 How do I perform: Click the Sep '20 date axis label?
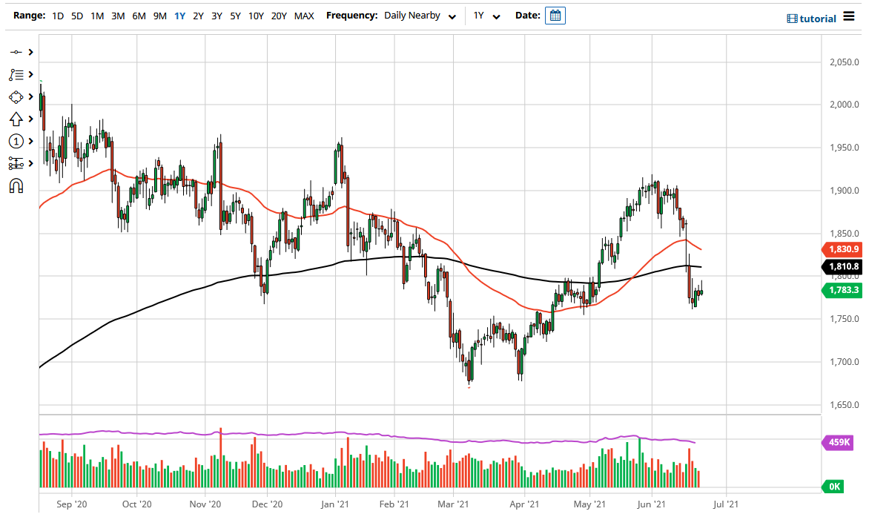click(x=71, y=504)
